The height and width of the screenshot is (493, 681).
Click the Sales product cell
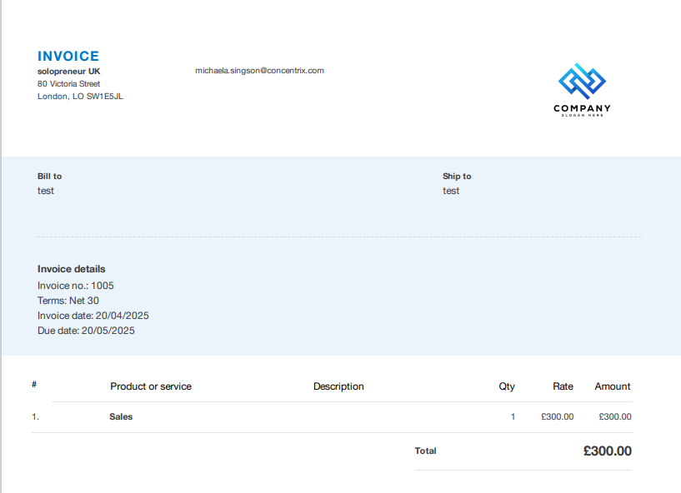121,416
